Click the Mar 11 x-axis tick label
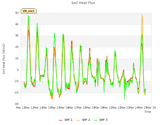This screenshot has width=167, height=125. tap(21, 108)
